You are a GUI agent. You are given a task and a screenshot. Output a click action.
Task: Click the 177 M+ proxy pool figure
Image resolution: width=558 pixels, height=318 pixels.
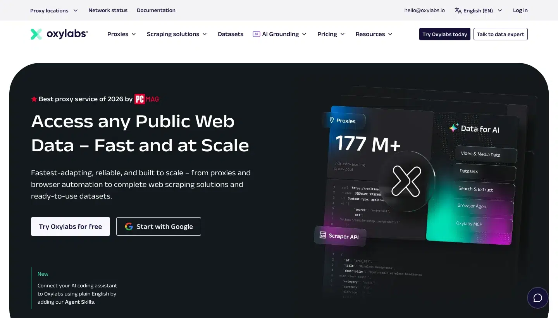pos(368,143)
